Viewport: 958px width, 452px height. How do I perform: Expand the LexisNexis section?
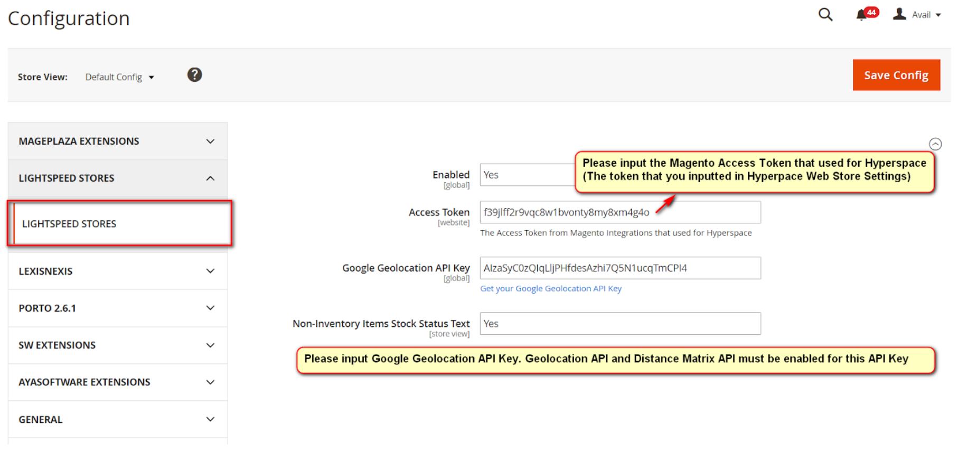118,271
